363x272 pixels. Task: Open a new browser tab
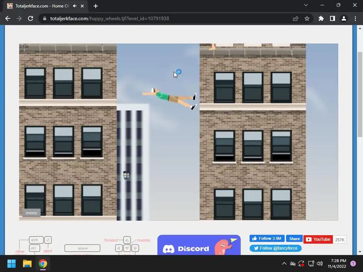[96, 6]
